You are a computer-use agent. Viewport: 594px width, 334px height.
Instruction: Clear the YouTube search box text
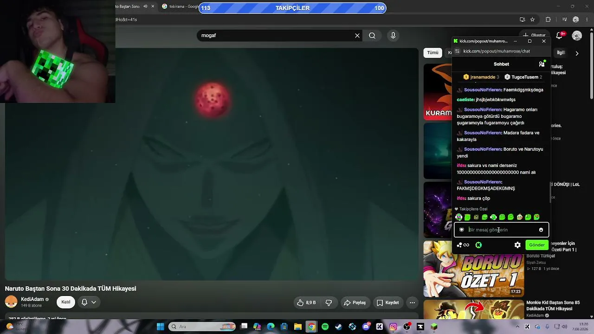click(357, 36)
